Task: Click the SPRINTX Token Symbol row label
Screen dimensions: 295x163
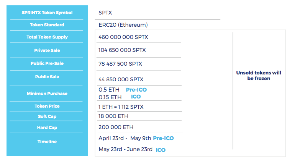Action: pyautogui.click(x=47, y=13)
